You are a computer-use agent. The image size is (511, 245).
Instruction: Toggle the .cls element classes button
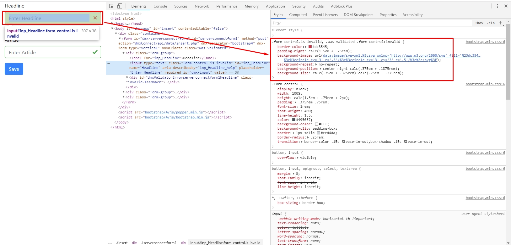point(491,23)
